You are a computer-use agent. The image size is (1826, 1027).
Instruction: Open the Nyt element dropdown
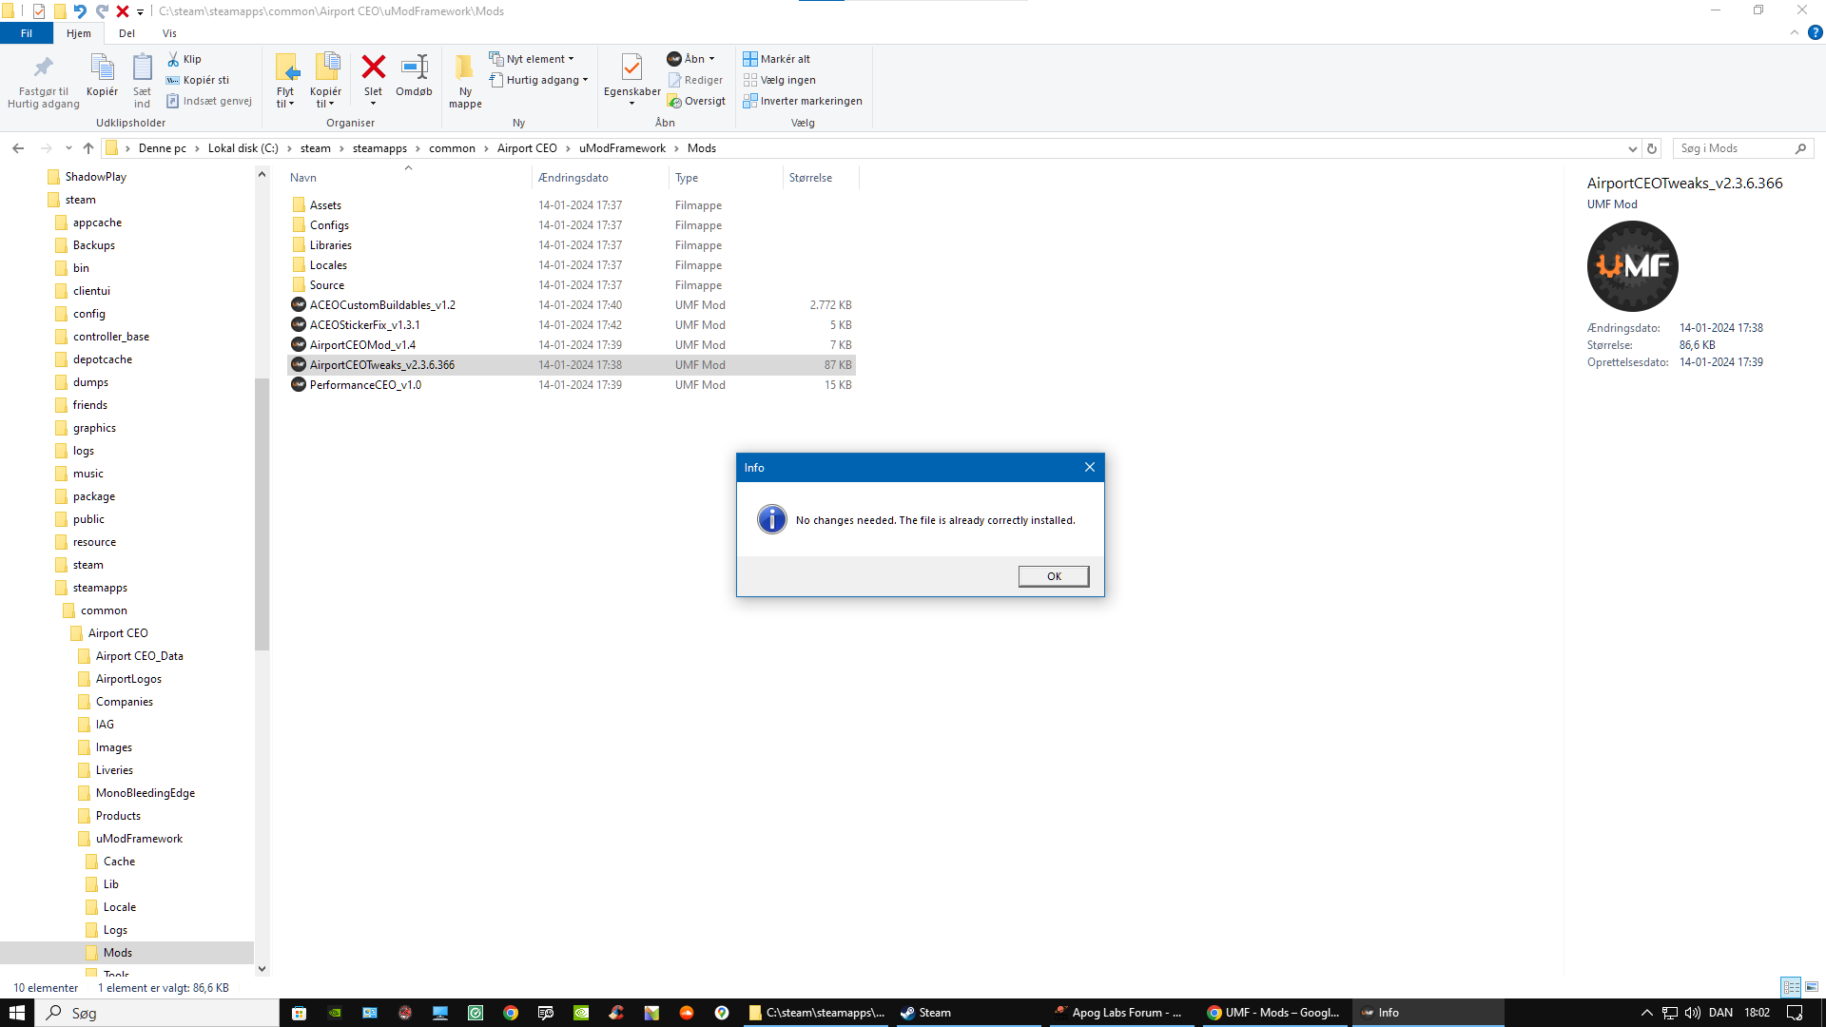pyautogui.click(x=532, y=59)
